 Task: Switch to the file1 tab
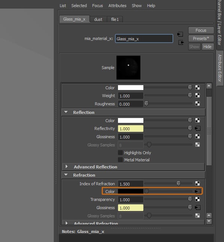tap(115, 19)
